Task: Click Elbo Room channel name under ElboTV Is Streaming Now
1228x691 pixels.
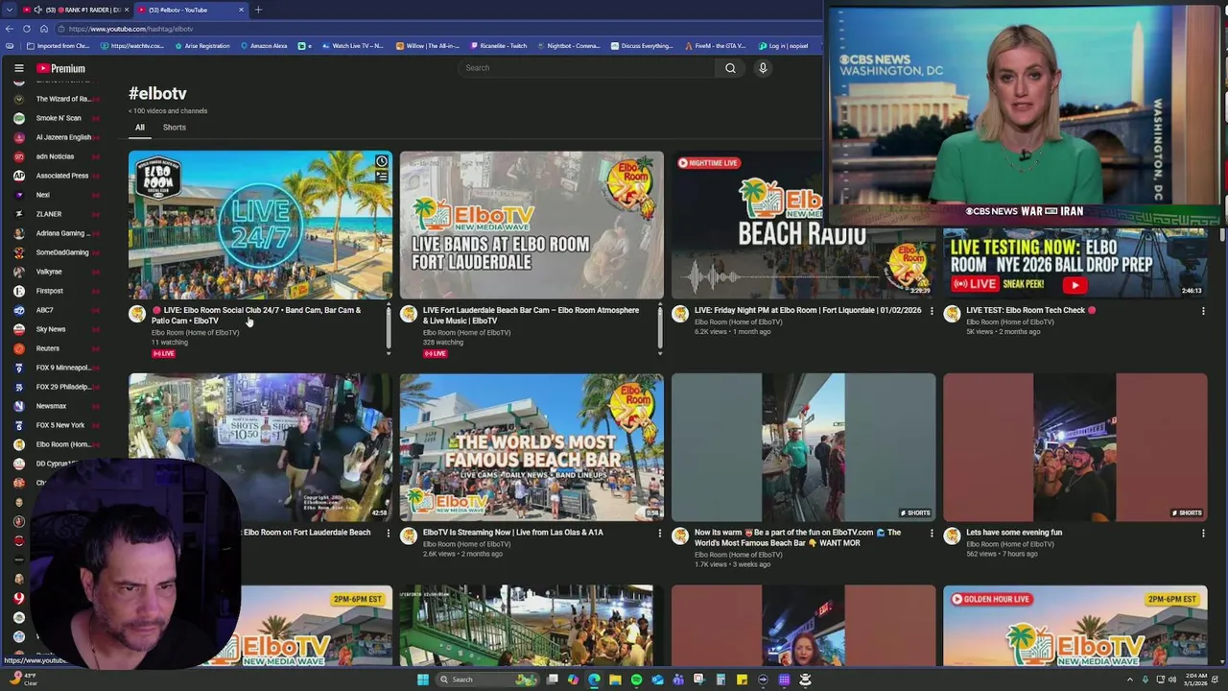Action: 466,544
